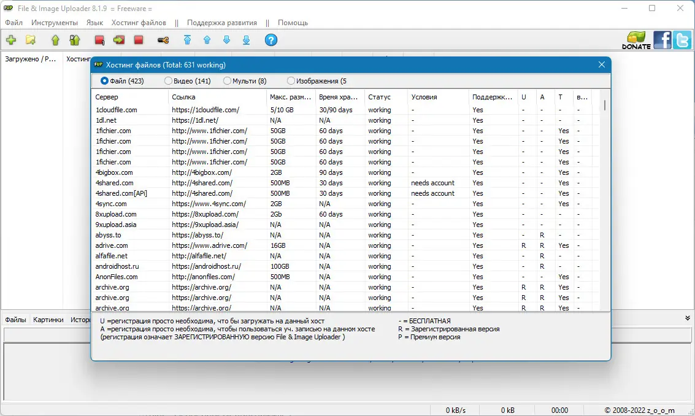Select the Видео (141) radio button
This screenshot has height=416, width=695.
[188, 81]
